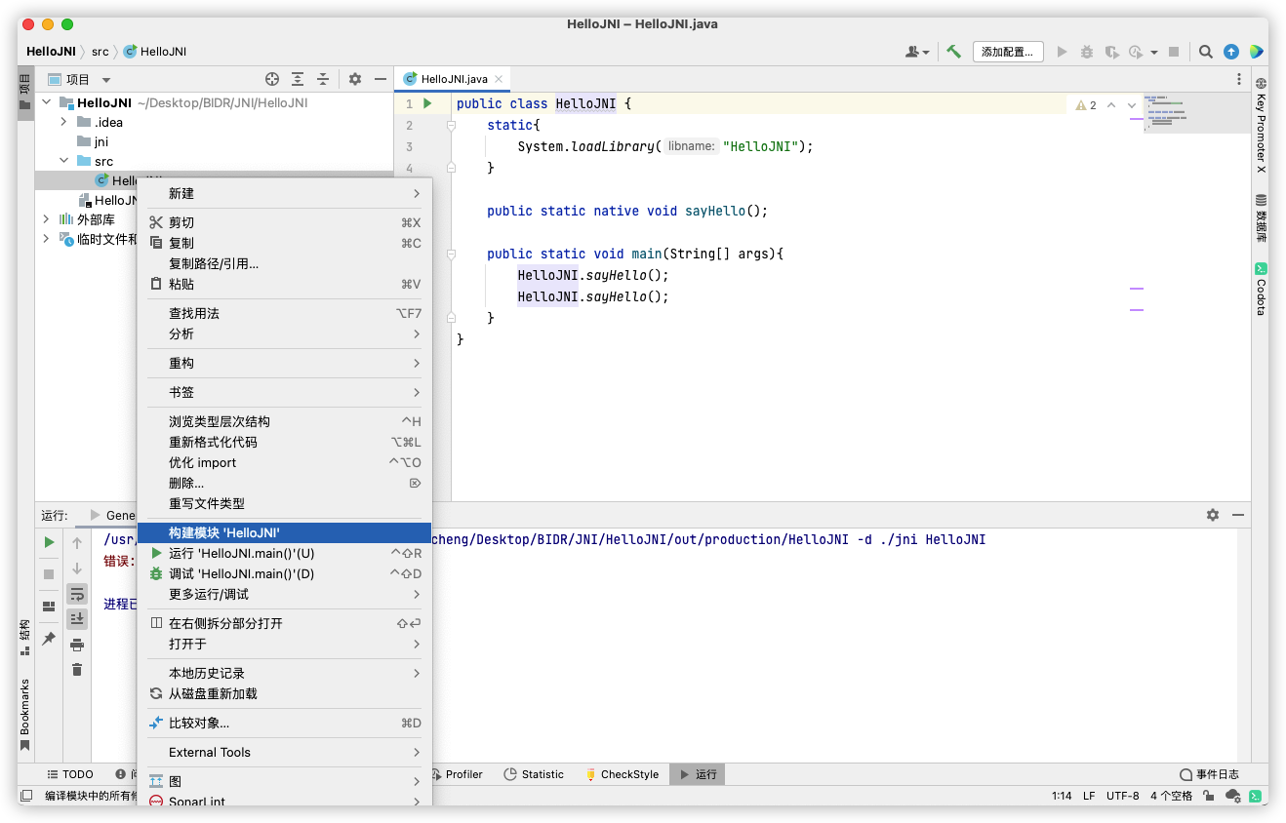Click the Expand All icon in project panel
The height and width of the screenshot is (823, 1286).
(x=298, y=79)
